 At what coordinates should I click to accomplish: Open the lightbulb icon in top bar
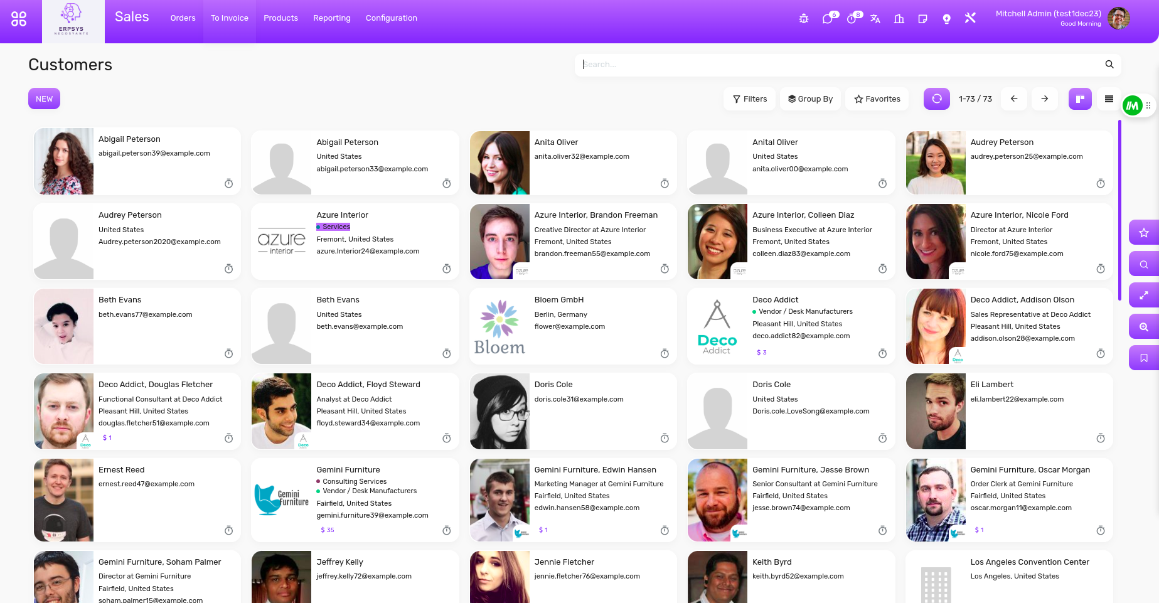[x=947, y=19]
